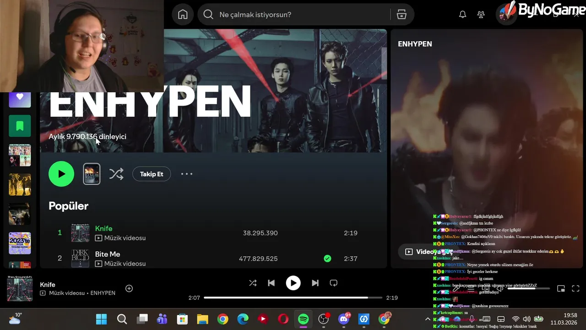Follow ENHYPEN with Takip Et
The image size is (586, 330).
[152, 174]
